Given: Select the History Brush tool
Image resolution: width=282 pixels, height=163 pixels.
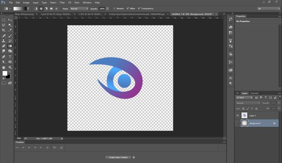Looking at the screenshot, I should (x=10, y=41).
